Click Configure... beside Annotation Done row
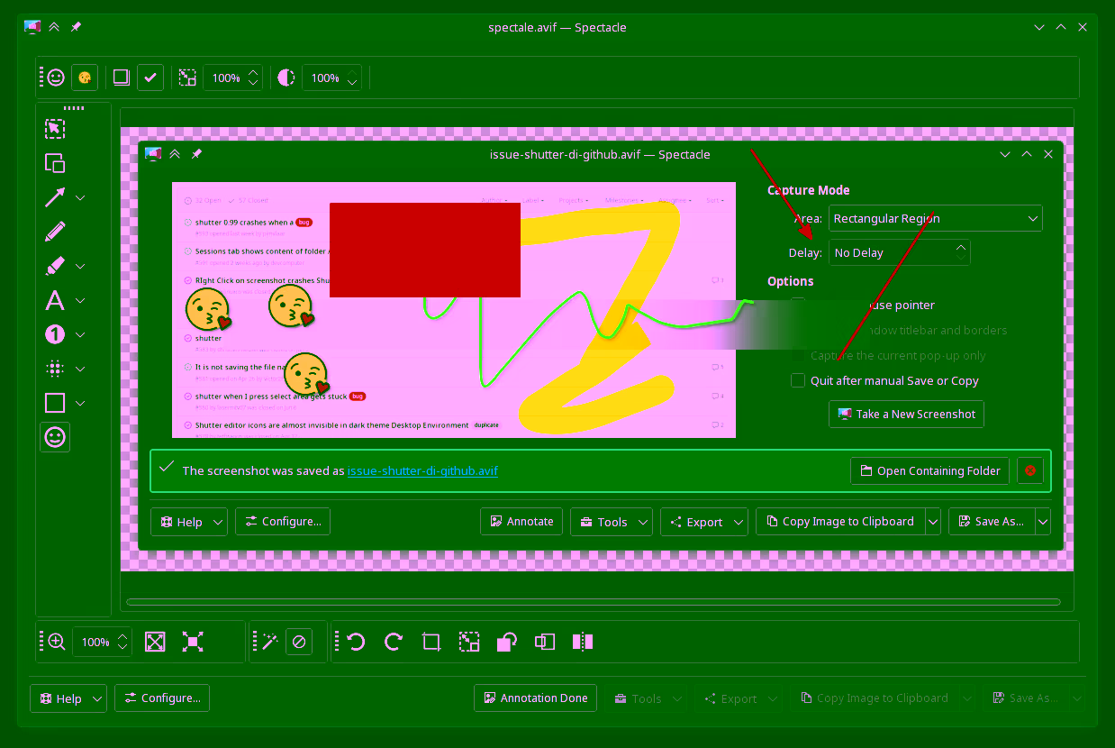The width and height of the screenshot is (1115, 748). point(162,698)
